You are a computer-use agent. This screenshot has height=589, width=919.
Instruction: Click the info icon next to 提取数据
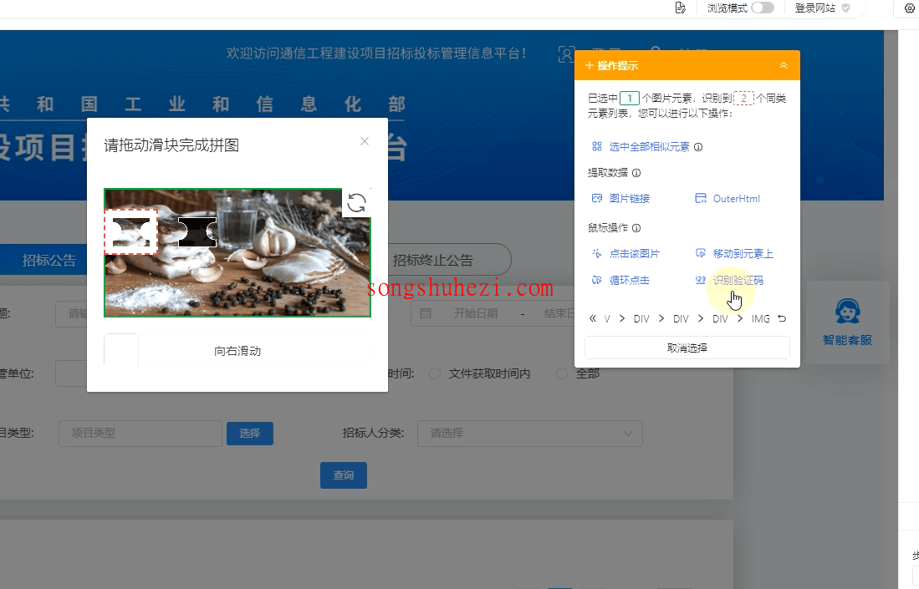[x=636, y=173]
